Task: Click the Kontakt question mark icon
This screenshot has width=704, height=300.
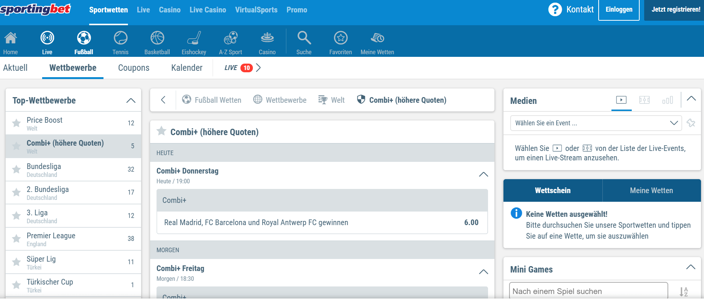Action: pyautogui.click(x=555, y=9)
